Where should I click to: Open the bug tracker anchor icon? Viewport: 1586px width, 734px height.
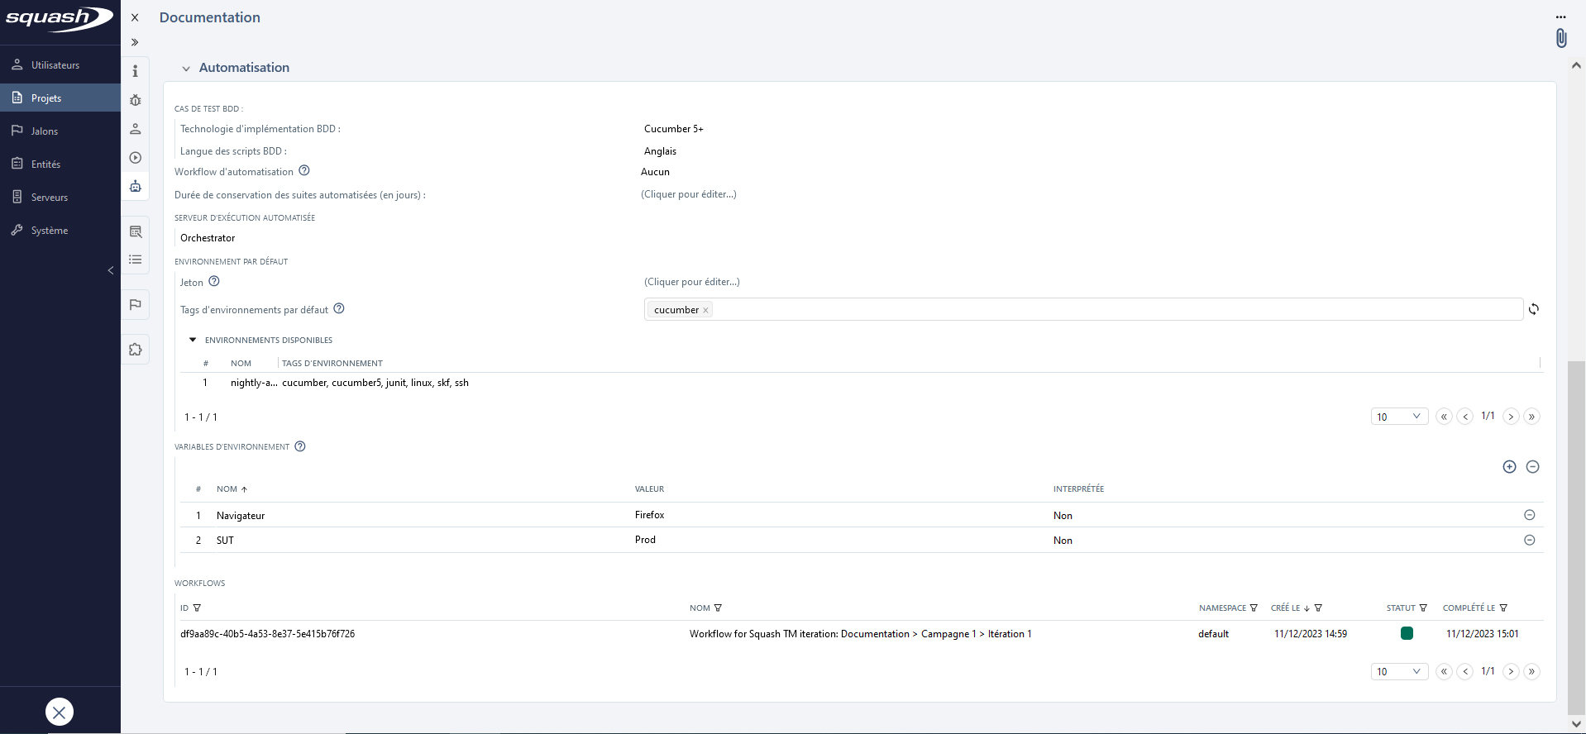[x=136, y=100]
